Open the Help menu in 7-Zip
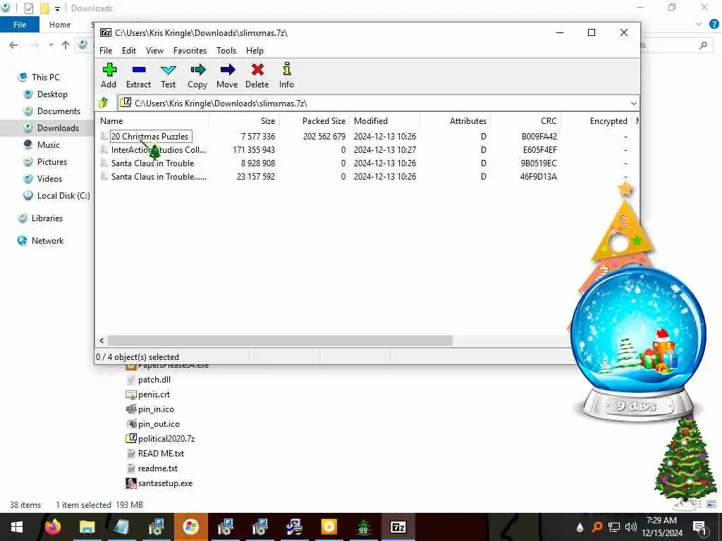 pos(255,51)
